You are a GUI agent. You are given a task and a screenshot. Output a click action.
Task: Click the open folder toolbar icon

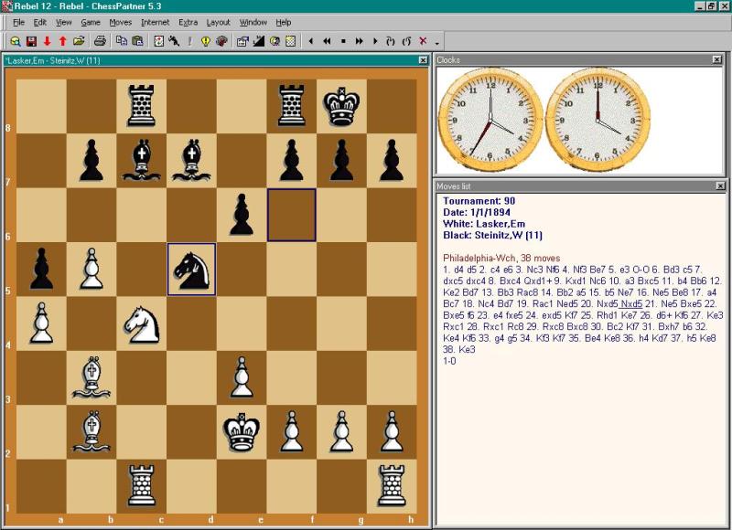[79, 41]
